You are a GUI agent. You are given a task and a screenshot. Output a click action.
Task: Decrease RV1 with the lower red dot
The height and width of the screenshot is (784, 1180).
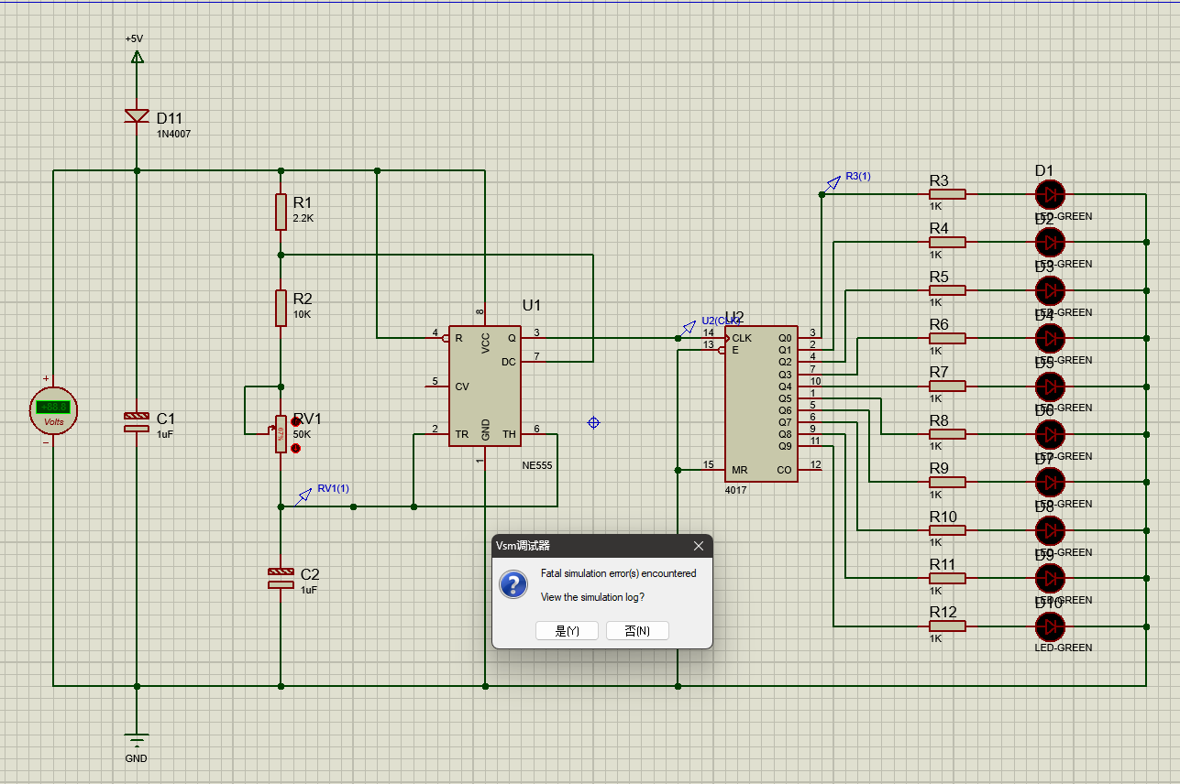pos(295,448)
